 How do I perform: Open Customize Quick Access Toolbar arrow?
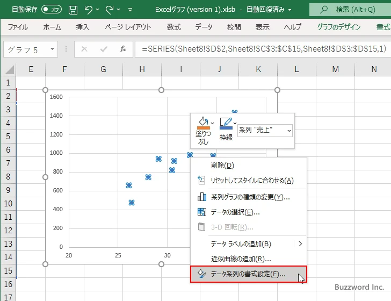pos(130,10)
